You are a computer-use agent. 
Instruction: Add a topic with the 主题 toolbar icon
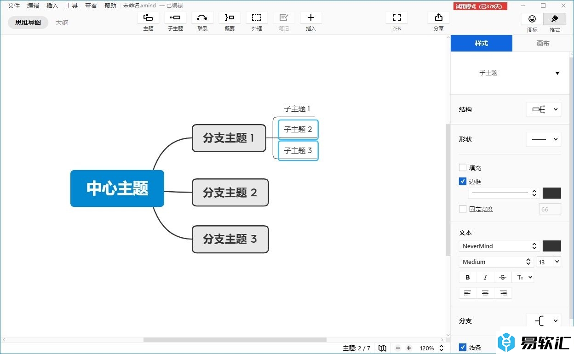(148, 17)
